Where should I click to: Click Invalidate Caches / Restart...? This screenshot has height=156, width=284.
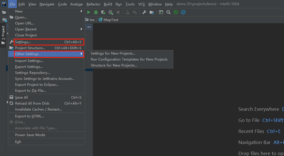click(38, 109)
